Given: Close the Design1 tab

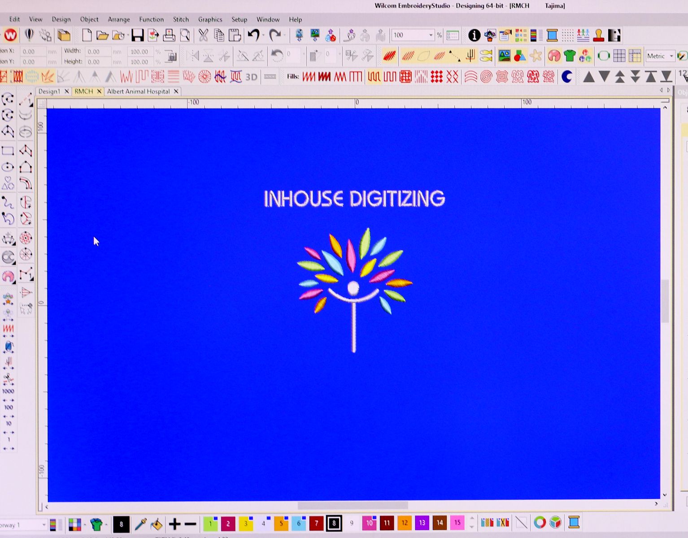Looking at the screenshot, I should [x=67, y=91].
